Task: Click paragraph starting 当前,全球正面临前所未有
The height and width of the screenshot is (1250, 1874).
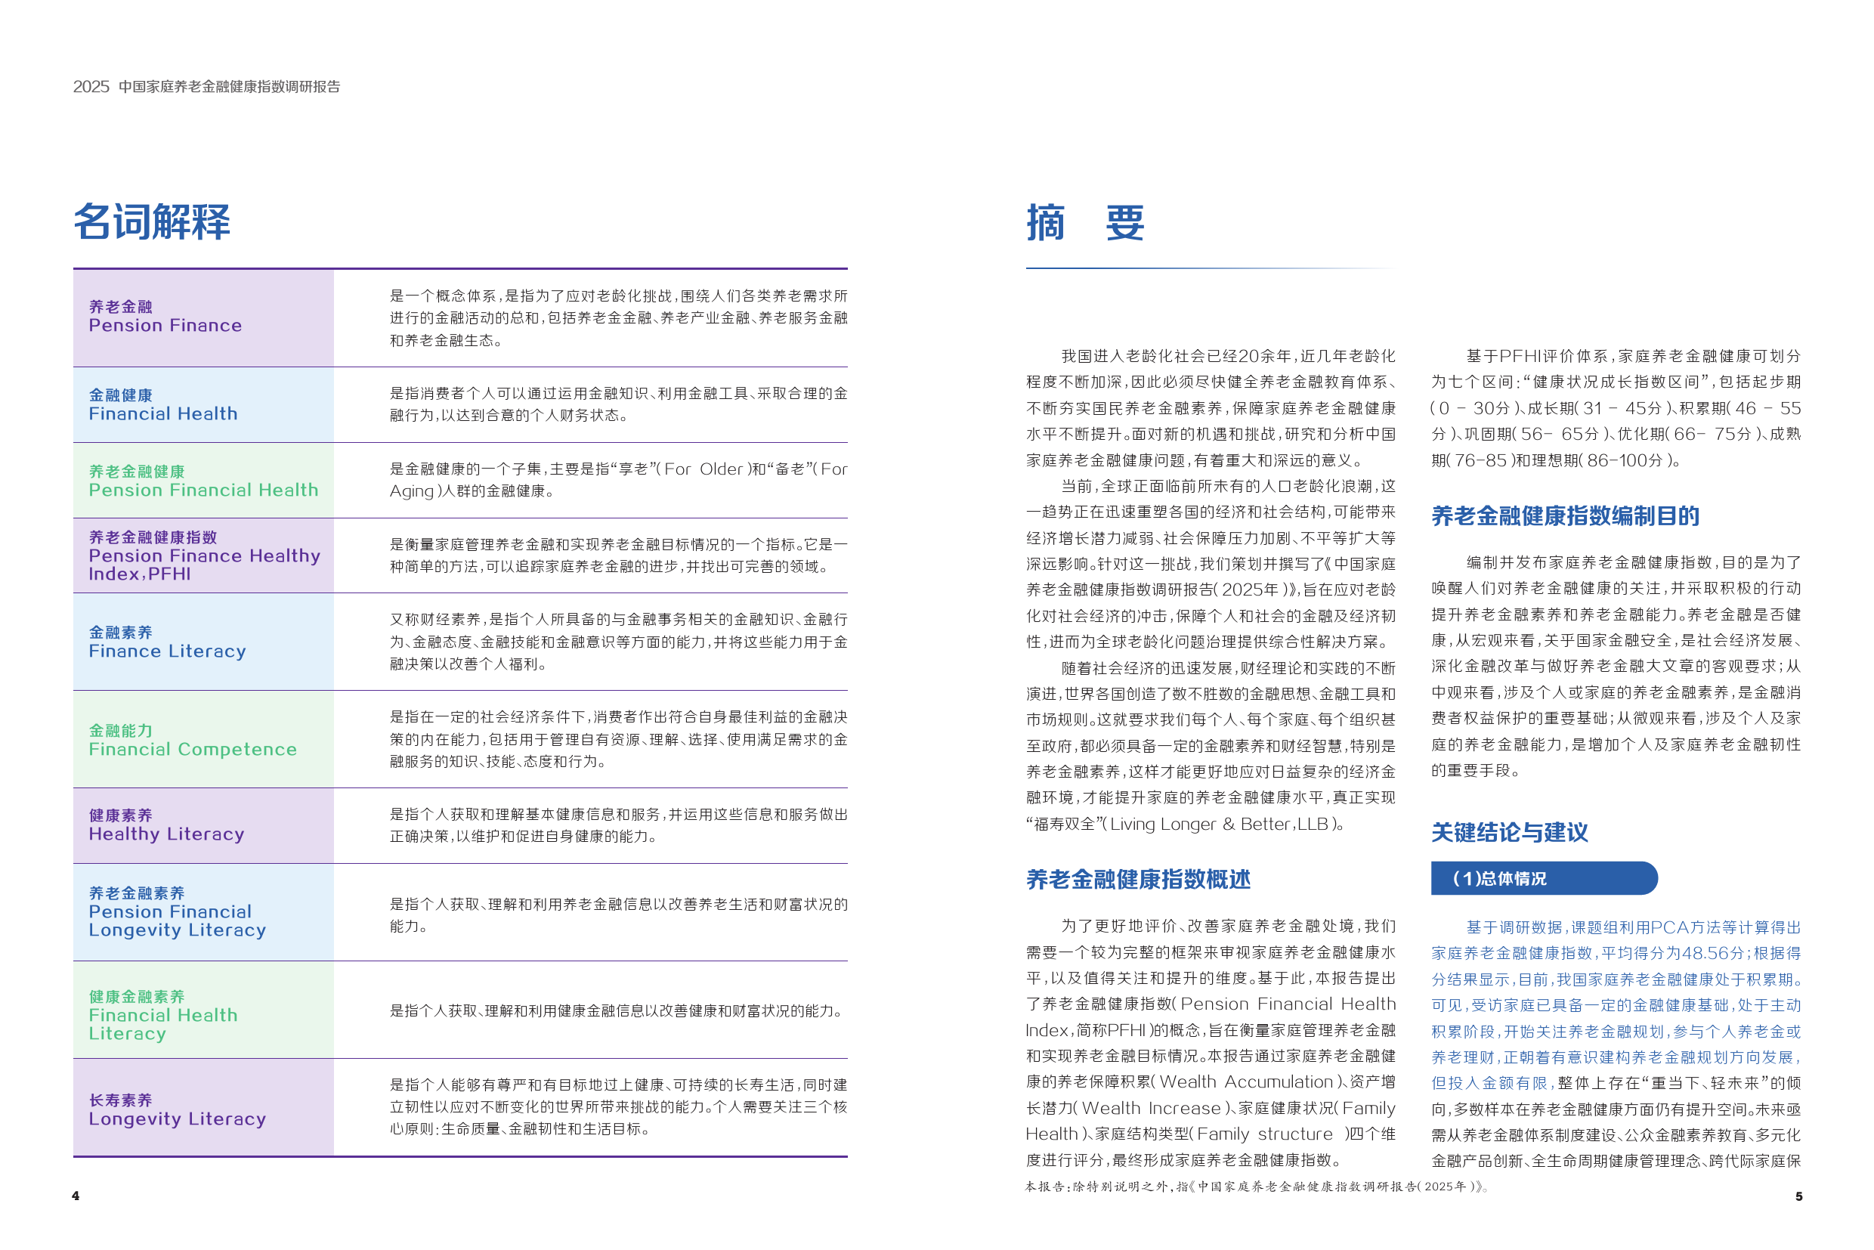Action: 1211,564
